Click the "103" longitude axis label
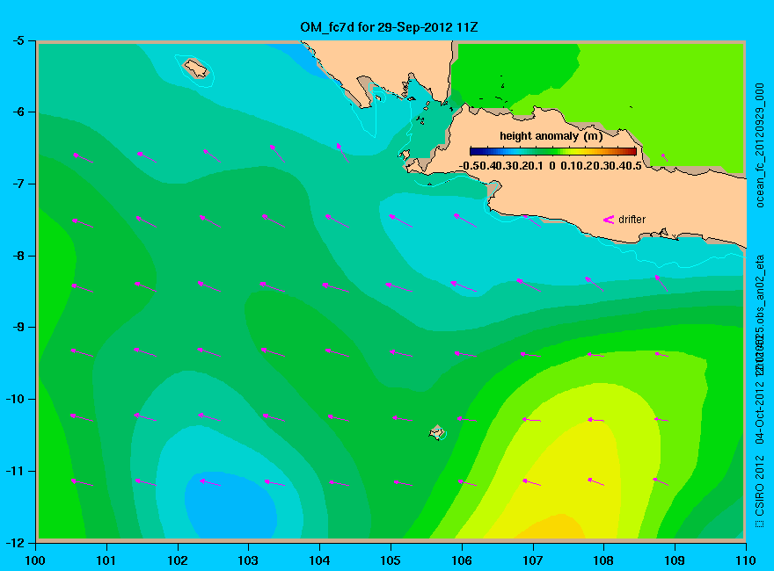This screenshot has width=774, height=571. (248, 560)
